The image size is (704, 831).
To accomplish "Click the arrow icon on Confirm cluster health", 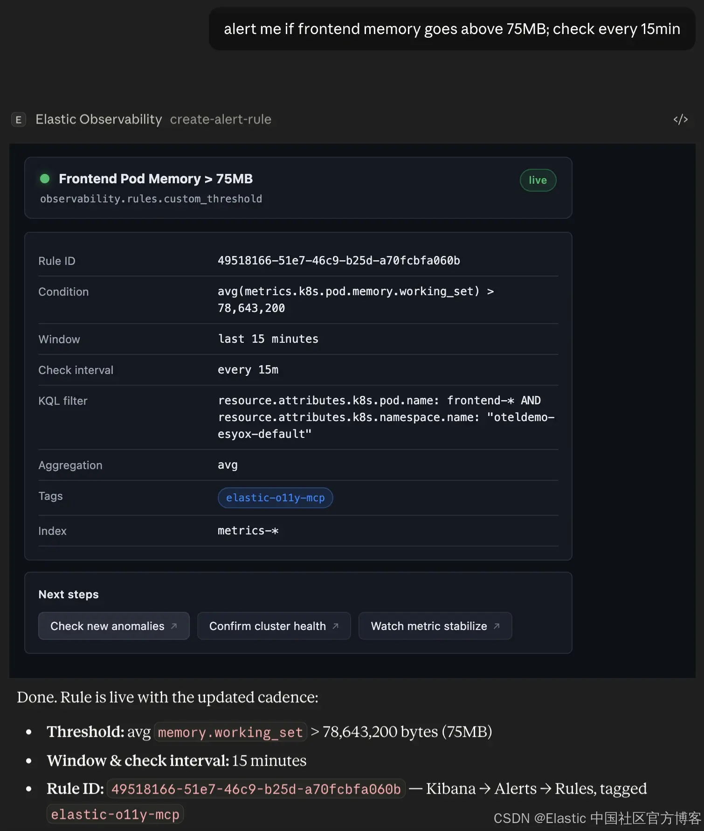I will coord(335,626).
